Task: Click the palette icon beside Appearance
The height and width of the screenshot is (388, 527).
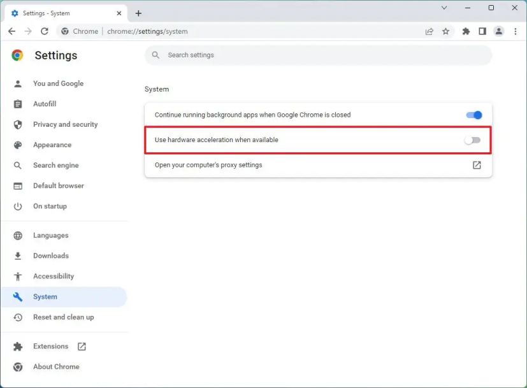Action: (18, 145)
